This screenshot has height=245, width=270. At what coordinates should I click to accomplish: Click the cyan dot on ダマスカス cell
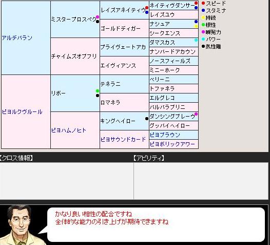(x=196, y=40)
